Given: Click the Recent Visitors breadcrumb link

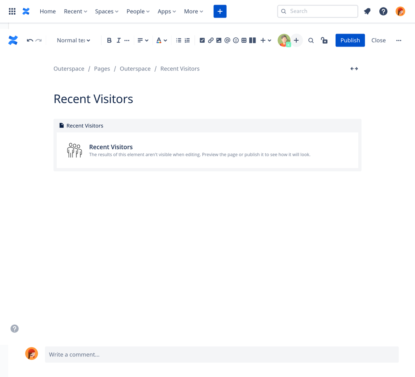Looking at the screenshot, I should click(x=180, y=69).
